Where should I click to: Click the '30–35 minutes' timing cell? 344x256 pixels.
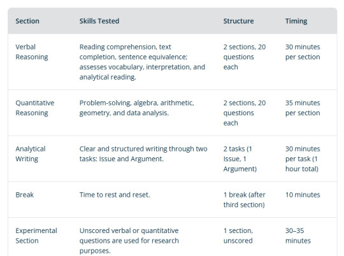[x=298, y=236]
